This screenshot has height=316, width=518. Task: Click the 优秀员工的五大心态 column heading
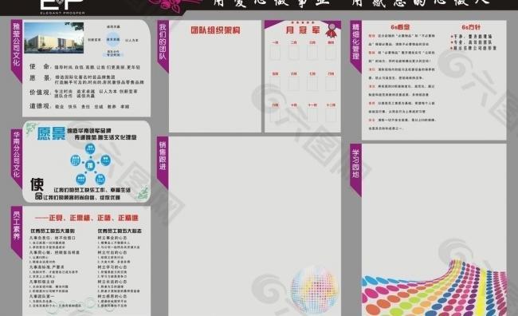pyautogui.click(x=120, y=231)
